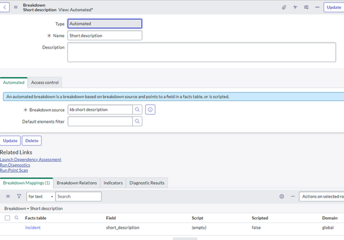
Task: Sort by the Facts table column
Action: 36,218
